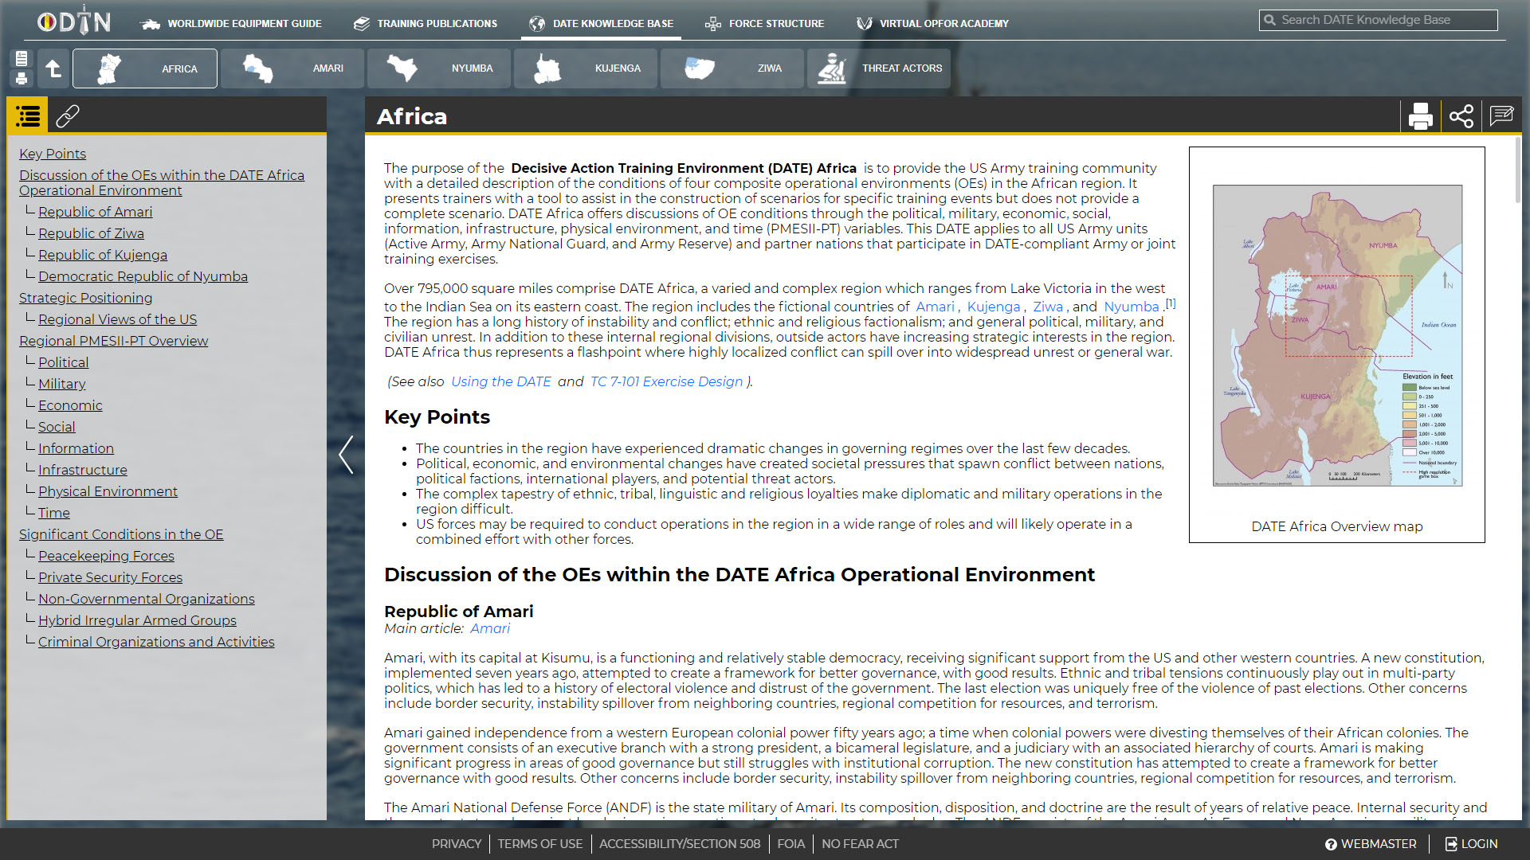Collapse the sidebar with left chevron
The height and width of the screenshot is (860, 1530).
click(x=346, y=455)
